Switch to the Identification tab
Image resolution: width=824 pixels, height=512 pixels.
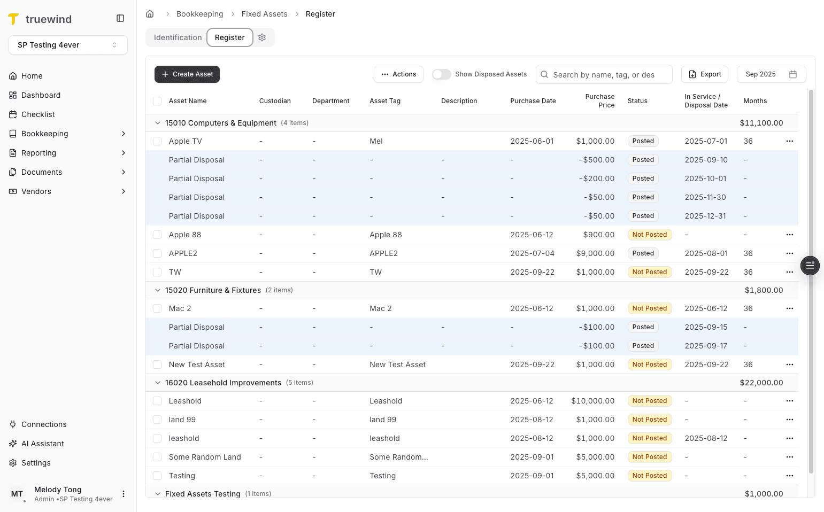pyautogui.click(x=178, y=37)
